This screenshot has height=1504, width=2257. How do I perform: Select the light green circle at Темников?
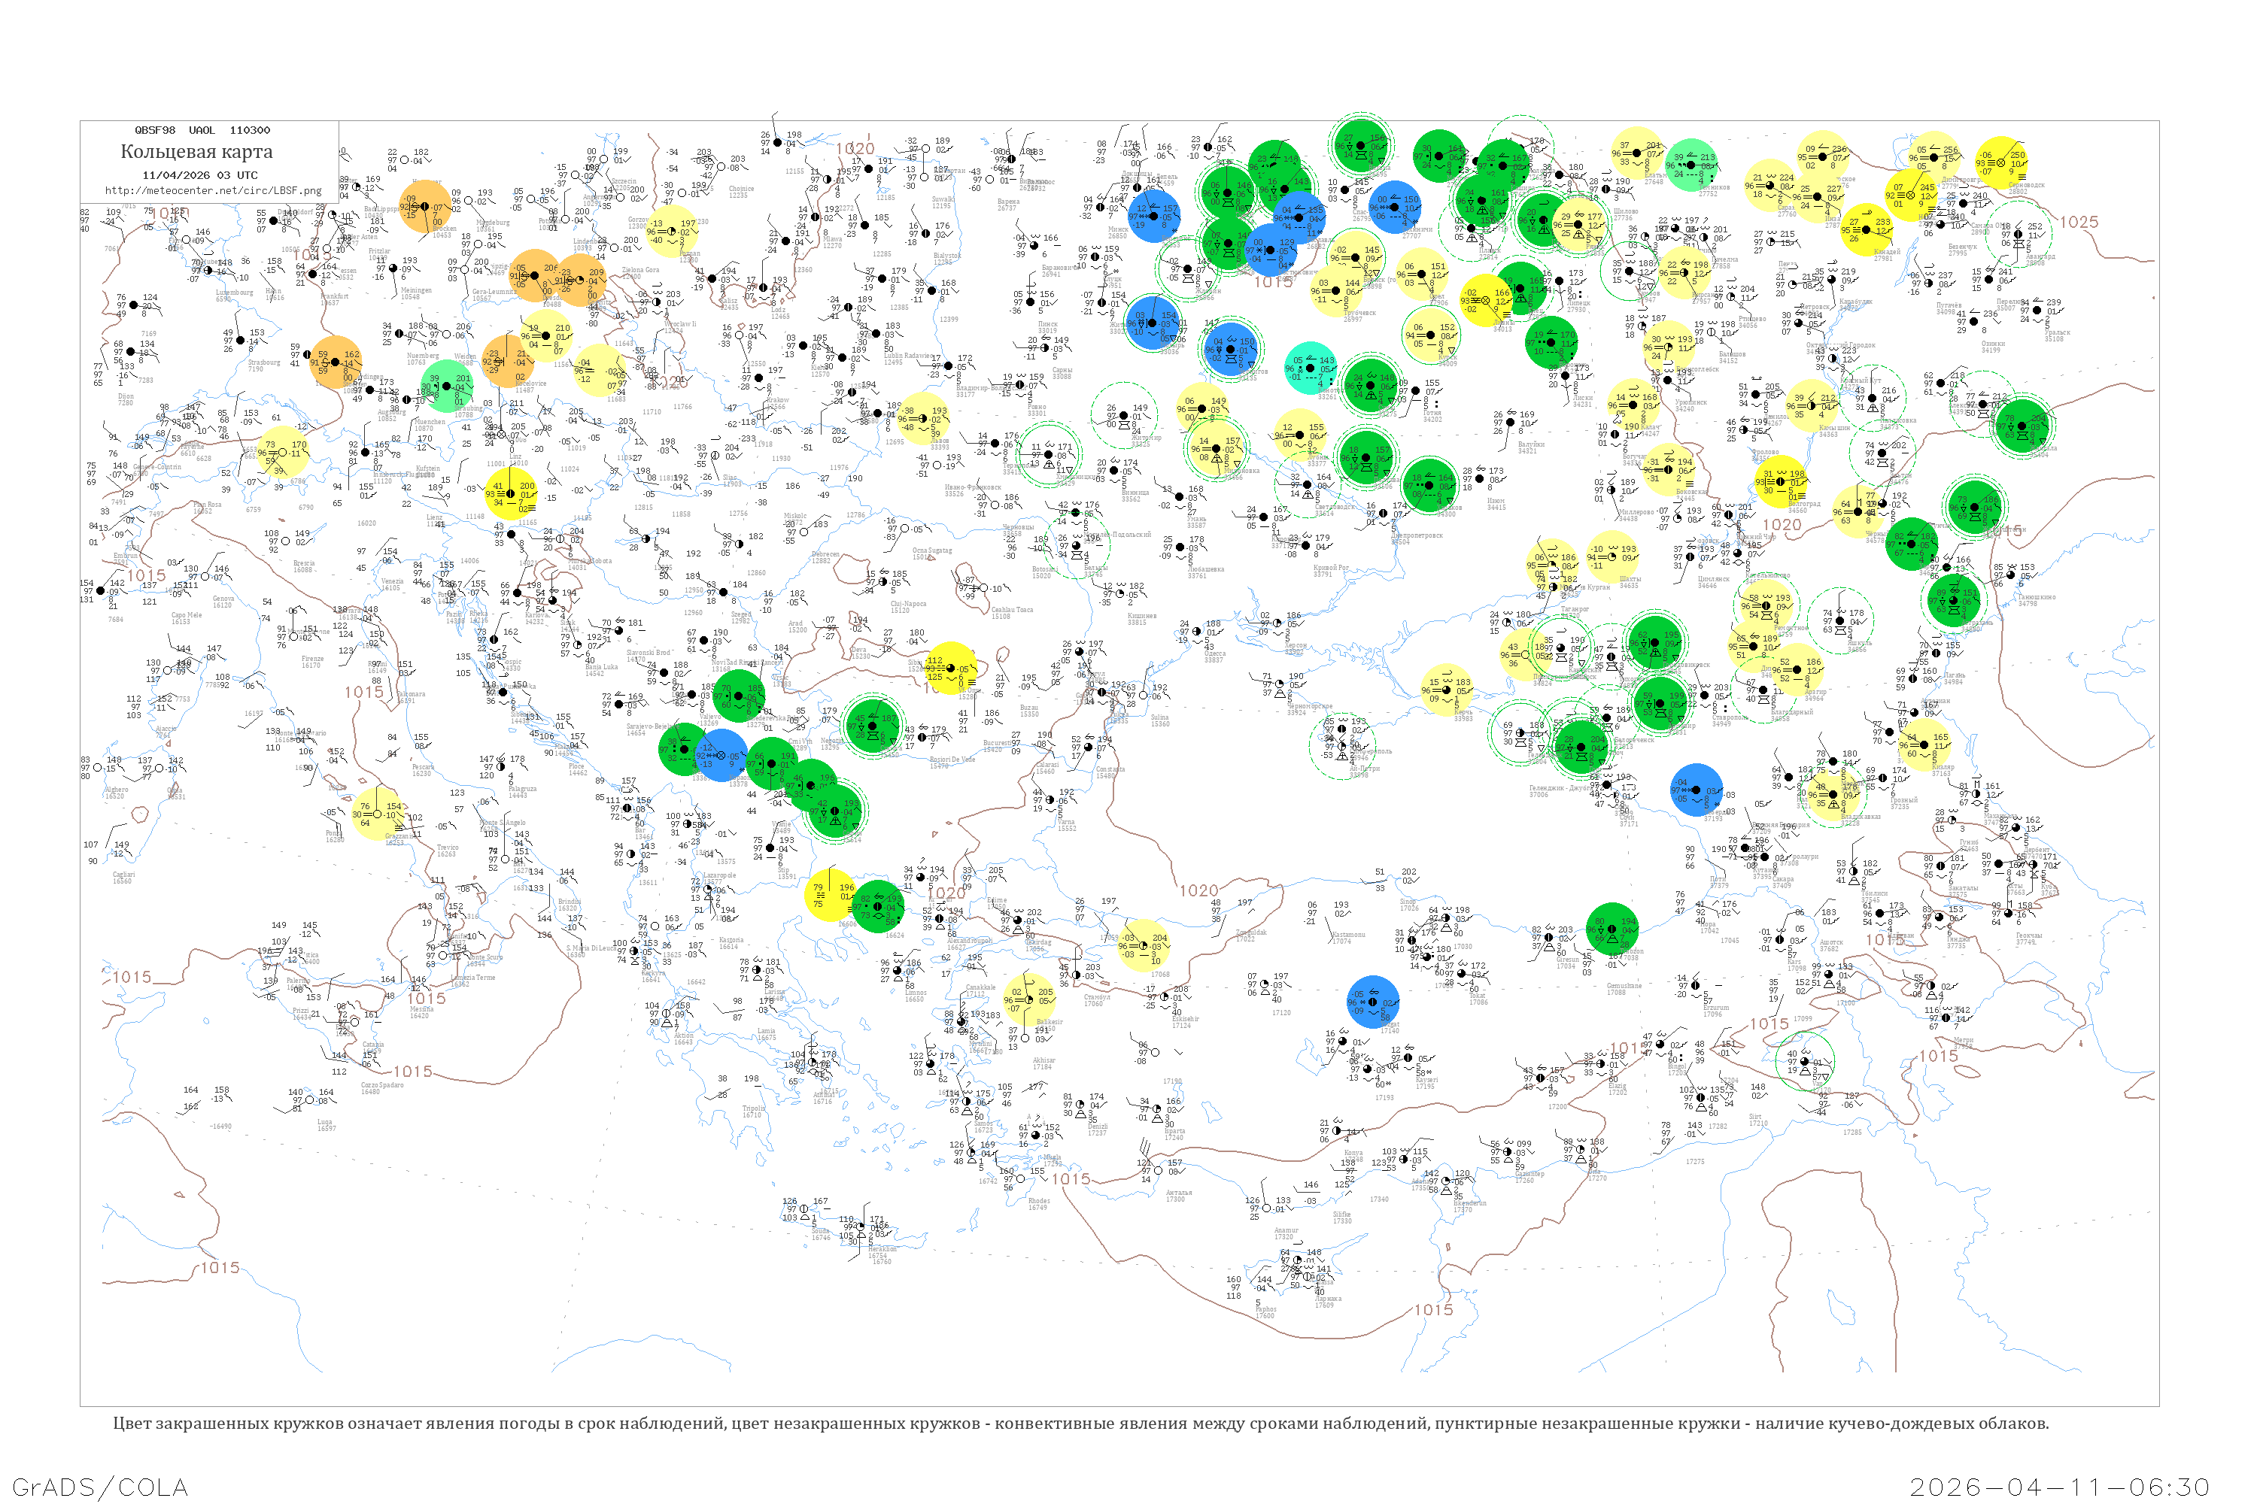coord(1693,164)
